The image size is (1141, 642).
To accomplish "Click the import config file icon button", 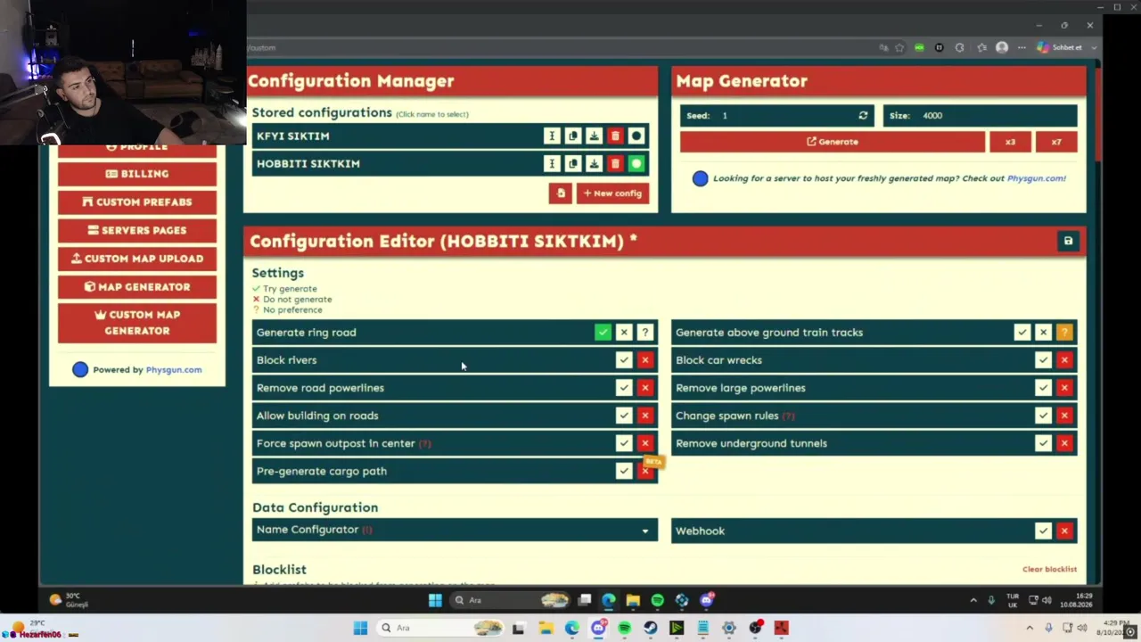I will click(x=560, y=193).
